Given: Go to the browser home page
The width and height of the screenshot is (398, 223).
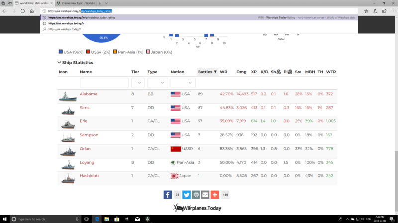Looking at the screenshot, I should click(32, 11).
